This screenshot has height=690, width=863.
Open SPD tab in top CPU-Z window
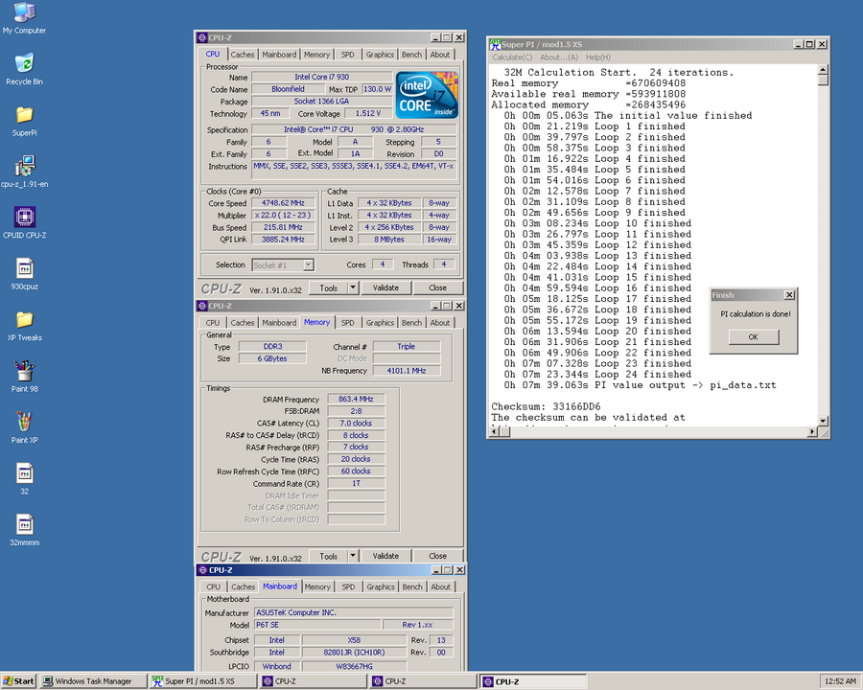click(348, 55)
